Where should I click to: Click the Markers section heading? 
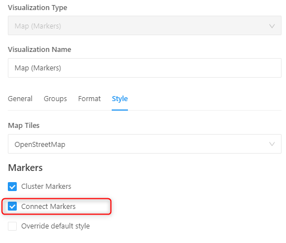click(25, 168)
